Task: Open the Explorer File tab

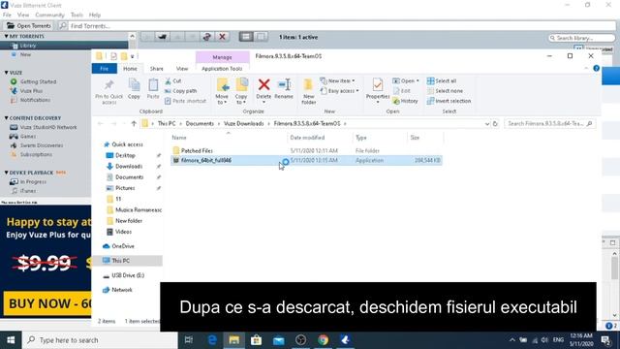Action: click(105, 69)
